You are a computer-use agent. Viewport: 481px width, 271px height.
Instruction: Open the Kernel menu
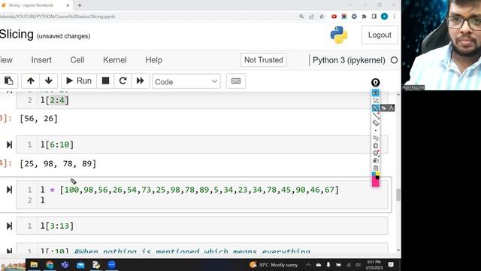[x=115, y=60]
